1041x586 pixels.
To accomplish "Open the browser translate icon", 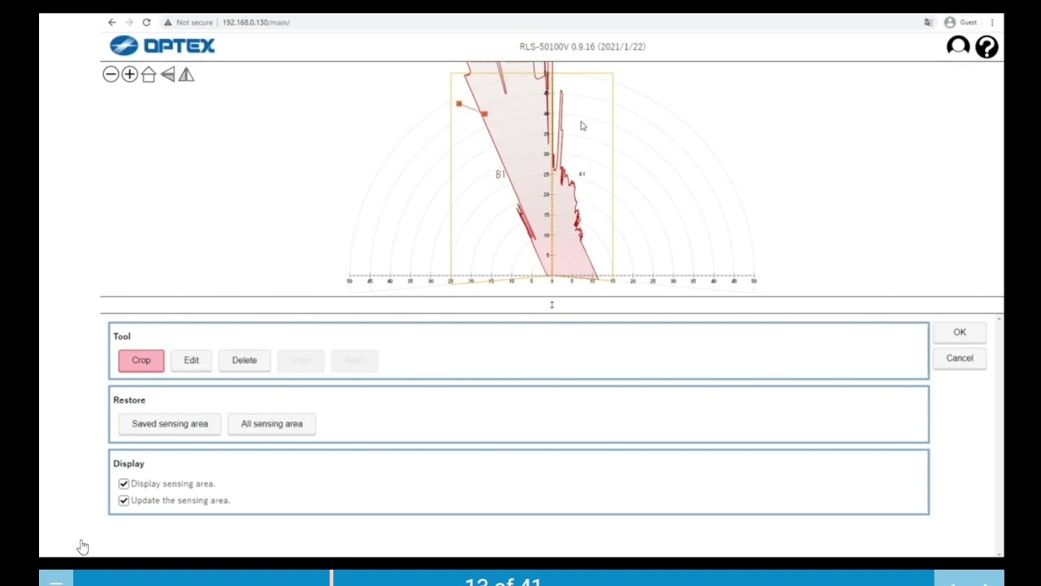I will point(928,22).
